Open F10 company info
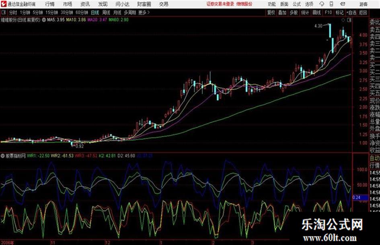 click(328, 12)
